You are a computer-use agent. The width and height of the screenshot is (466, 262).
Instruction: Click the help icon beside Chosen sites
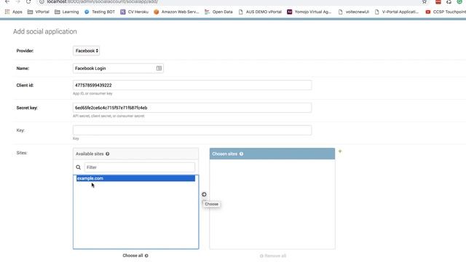pyautogui.click(x=241, y=154)
